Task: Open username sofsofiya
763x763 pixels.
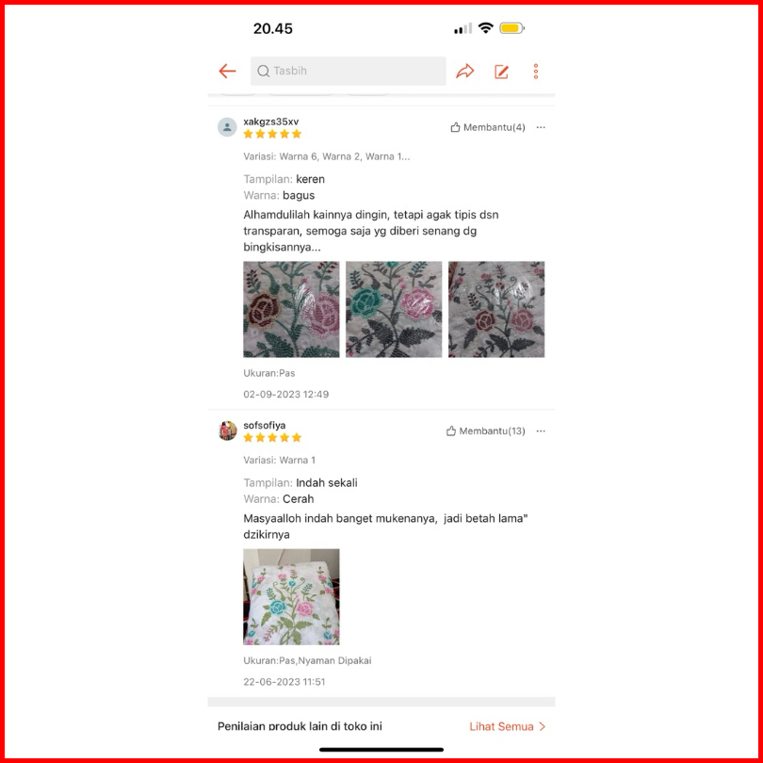Action: coord(265,425)
